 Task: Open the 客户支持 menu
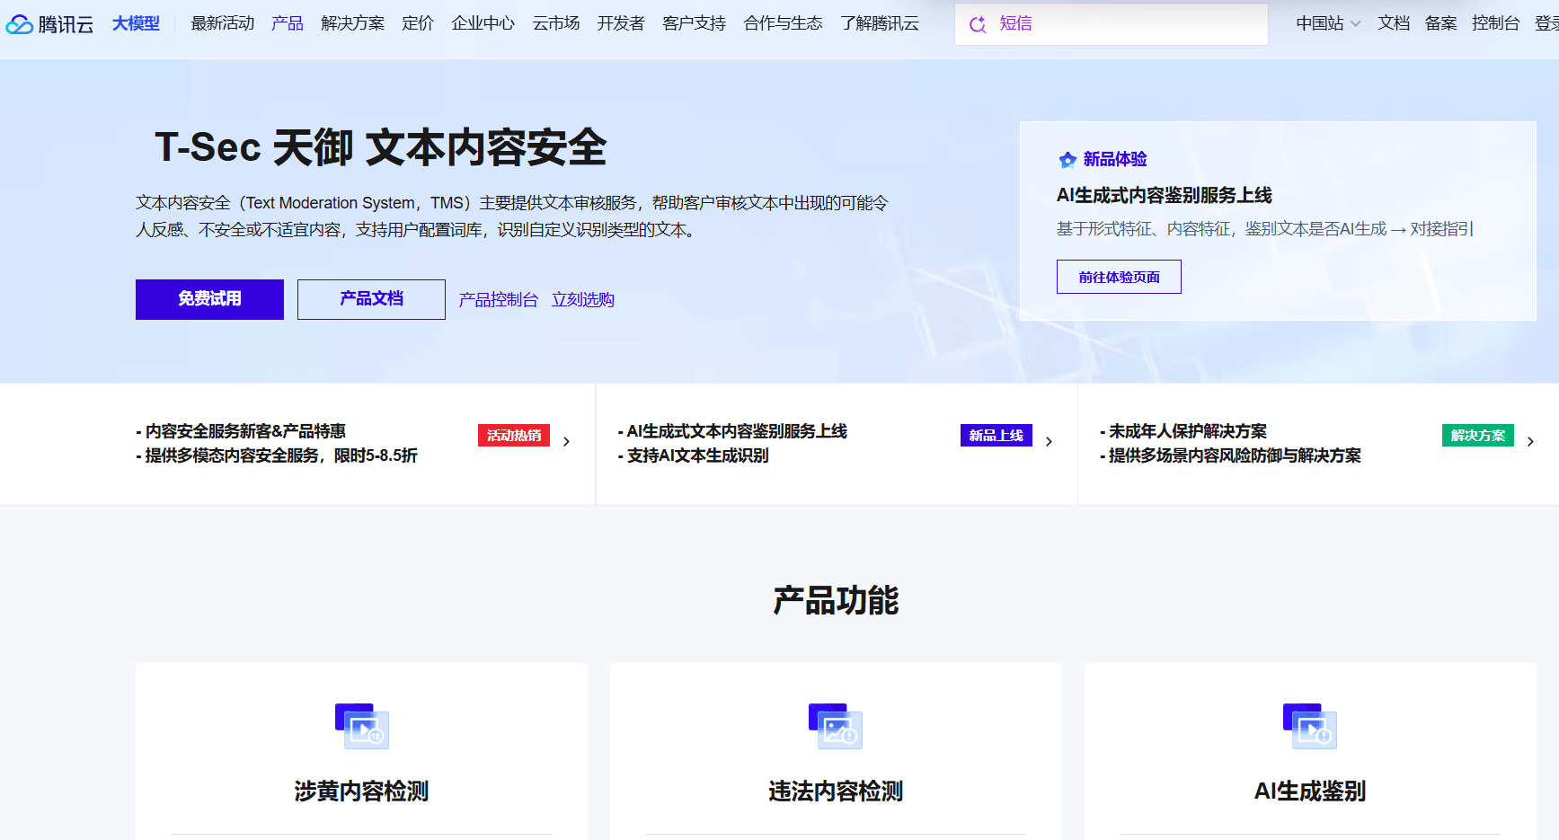coord(695,23)
